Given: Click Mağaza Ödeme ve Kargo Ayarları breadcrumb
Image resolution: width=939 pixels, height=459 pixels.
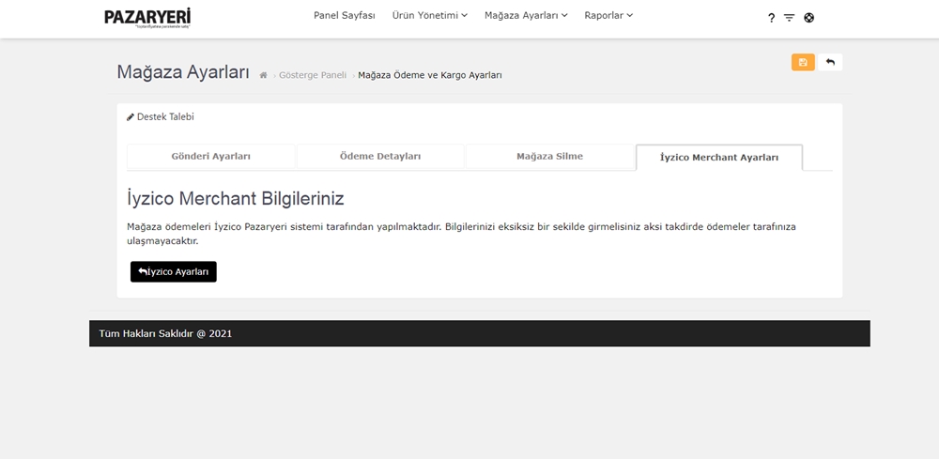Looking at the screenshot, I should click(430, 75).
